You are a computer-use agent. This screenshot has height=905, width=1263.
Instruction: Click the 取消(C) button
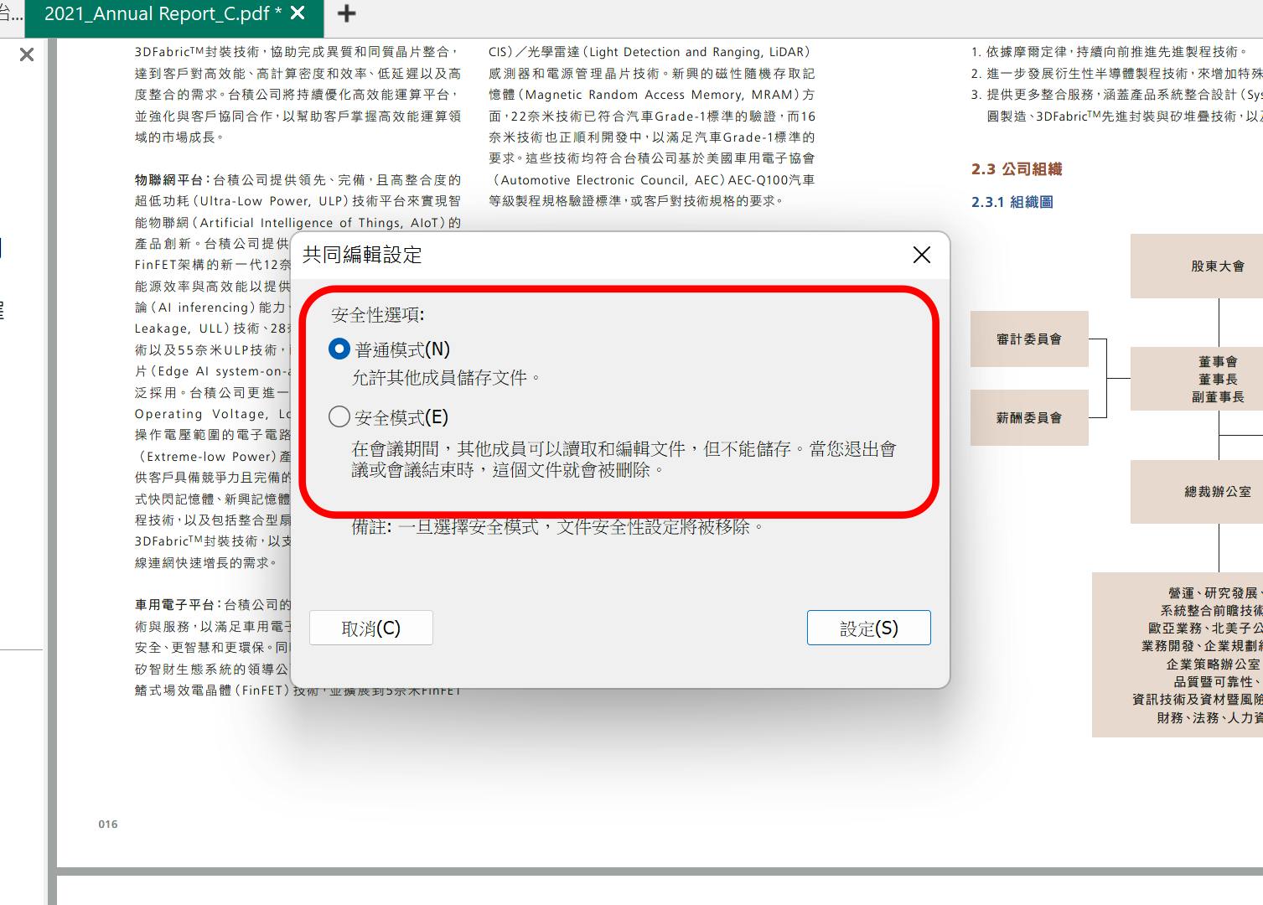click(371, 628)
